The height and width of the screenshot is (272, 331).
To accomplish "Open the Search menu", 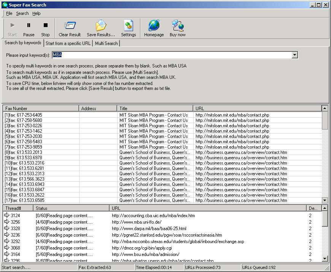I will click(x=22, y=13).
